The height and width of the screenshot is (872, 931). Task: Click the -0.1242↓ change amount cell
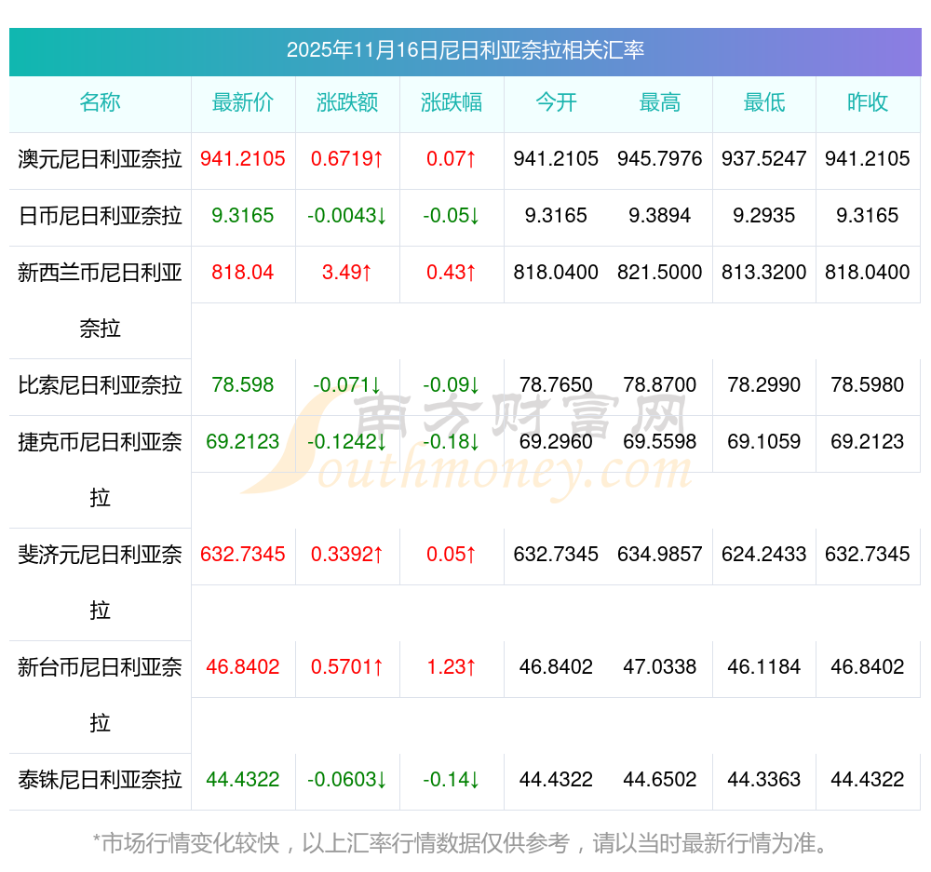(347, 442)
